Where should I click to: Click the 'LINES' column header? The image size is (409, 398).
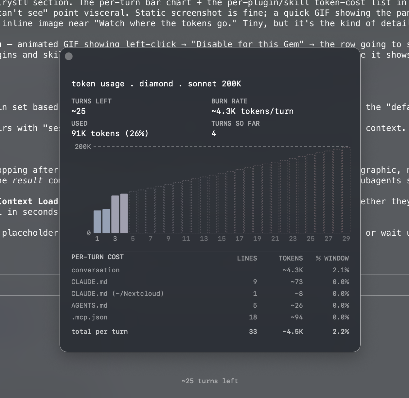[247, 258]
